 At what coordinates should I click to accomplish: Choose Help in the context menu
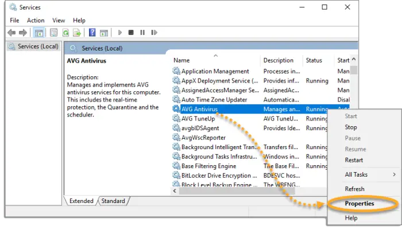click(x=351, y=218)
